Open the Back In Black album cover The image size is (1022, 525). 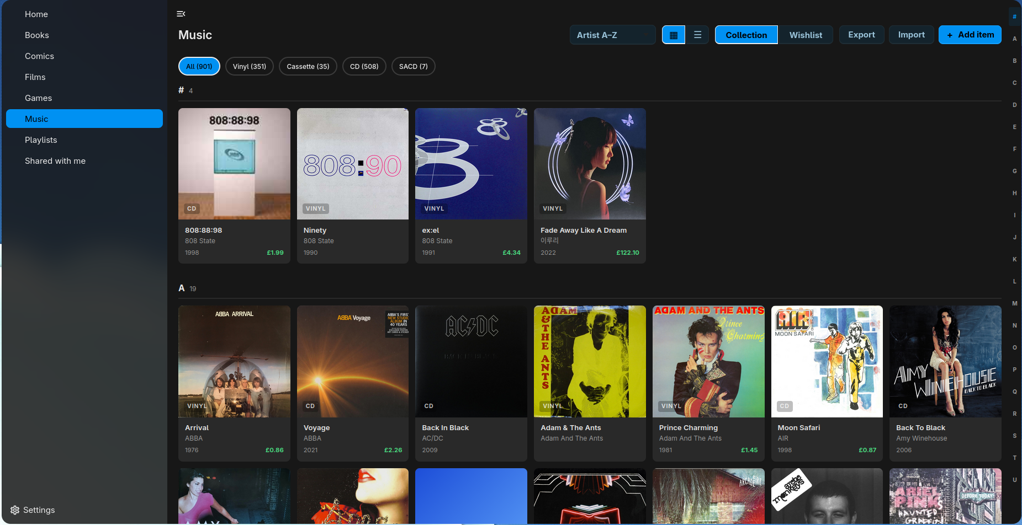[x=471, y=361]
